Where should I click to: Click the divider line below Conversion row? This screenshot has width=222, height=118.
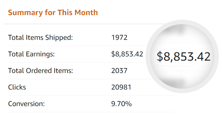click(91, 112)
